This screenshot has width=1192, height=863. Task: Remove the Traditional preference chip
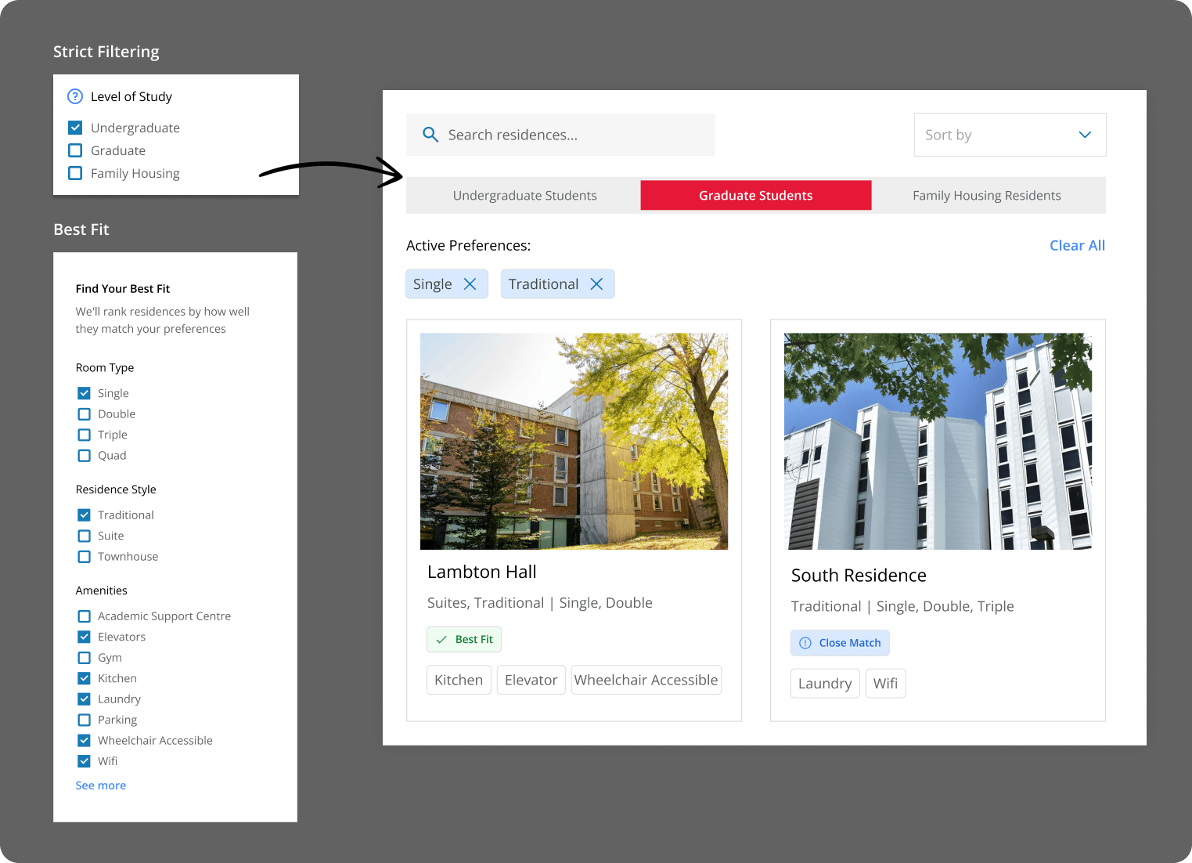pyautogui.click(x=596, y=284)
